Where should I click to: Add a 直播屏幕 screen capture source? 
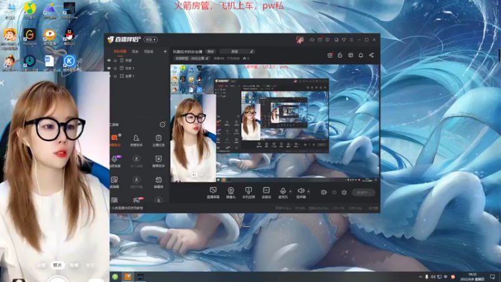(213, 193)
